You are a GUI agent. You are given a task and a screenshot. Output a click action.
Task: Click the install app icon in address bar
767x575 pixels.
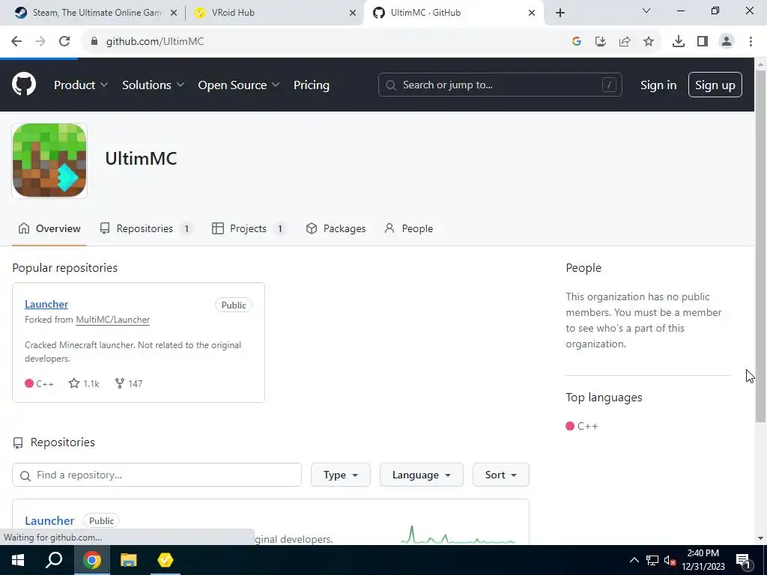click(x=601, y=42)
